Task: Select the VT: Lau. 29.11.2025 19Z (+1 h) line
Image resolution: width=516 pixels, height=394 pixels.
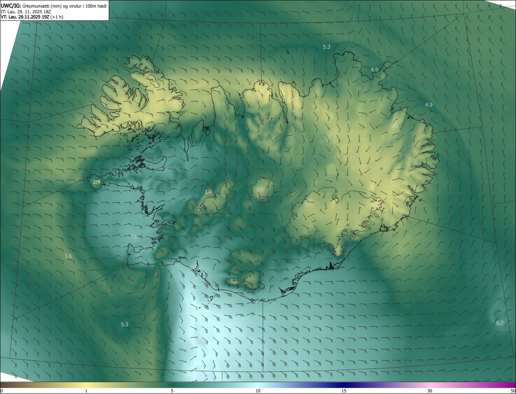Action: click(32, 17)
